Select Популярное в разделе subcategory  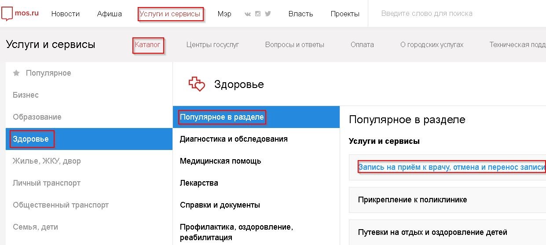click(x=256, y=117)
